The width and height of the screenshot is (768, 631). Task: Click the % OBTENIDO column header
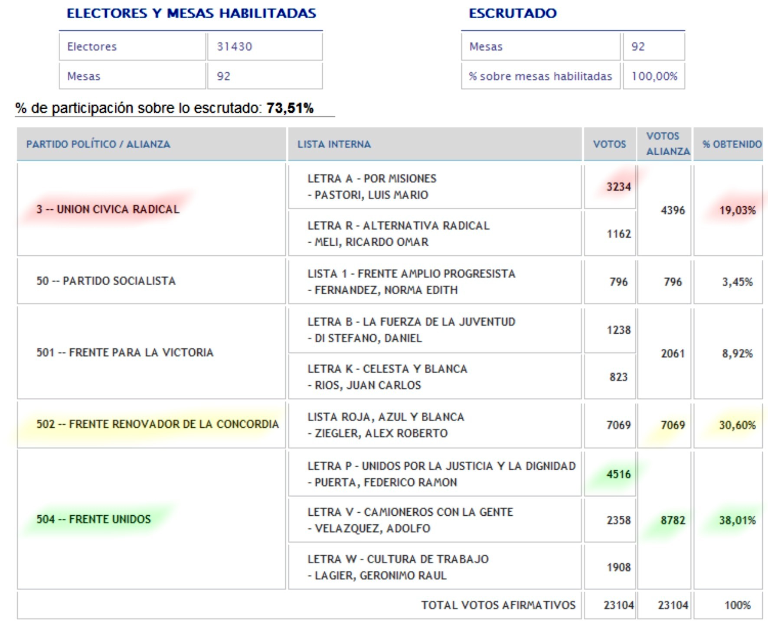(x=732, y=144)
